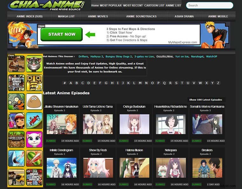Click inside the Search field
Viewport: 242px width, 189px height.
[210, 5]
